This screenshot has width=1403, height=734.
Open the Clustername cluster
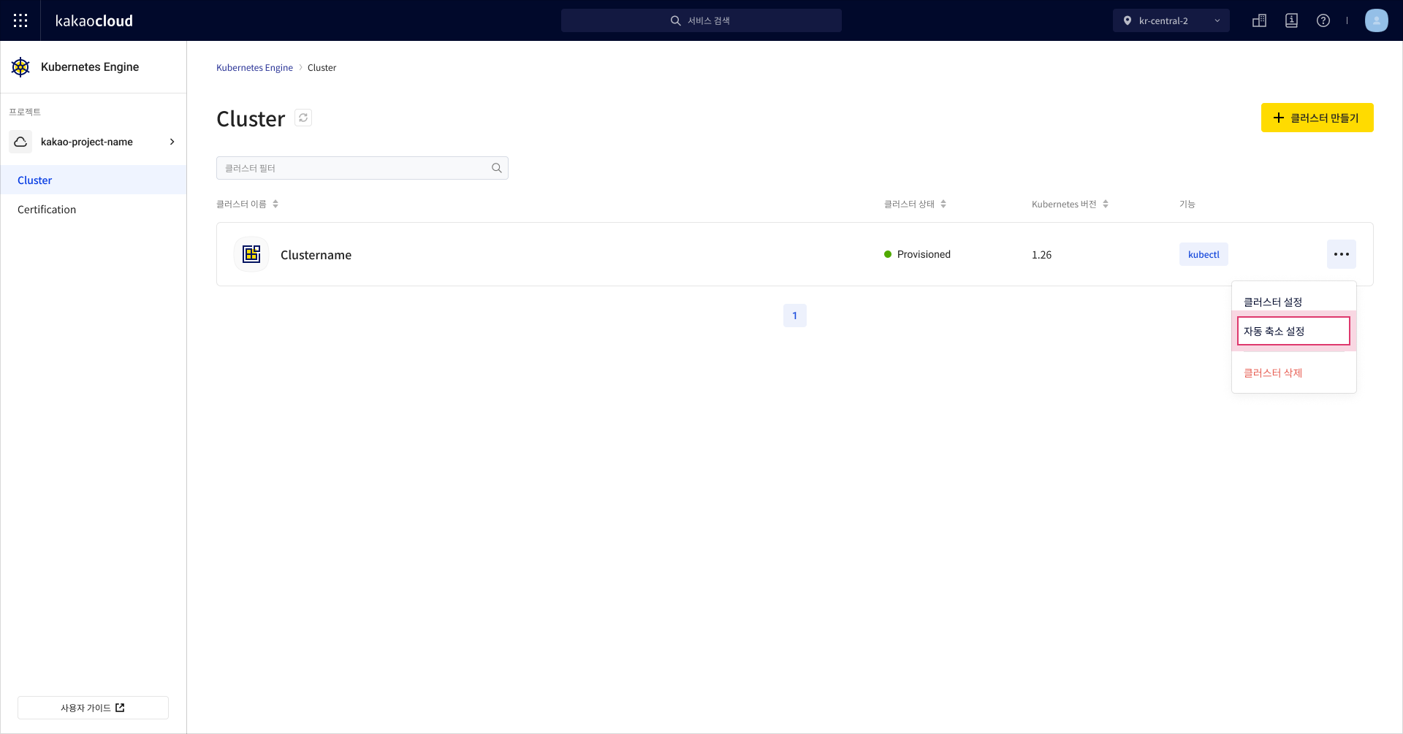[316, 255]
